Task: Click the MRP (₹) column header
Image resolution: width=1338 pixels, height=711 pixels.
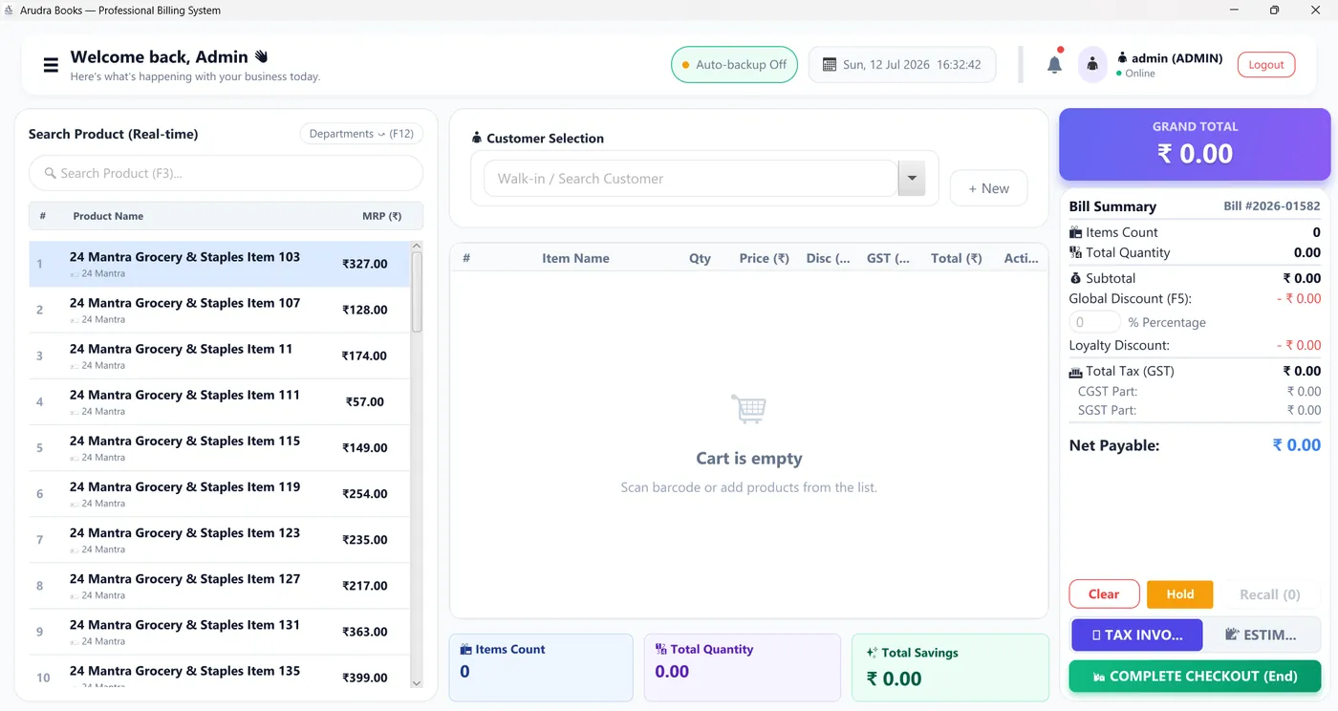Action: click(x=381, y=216)
